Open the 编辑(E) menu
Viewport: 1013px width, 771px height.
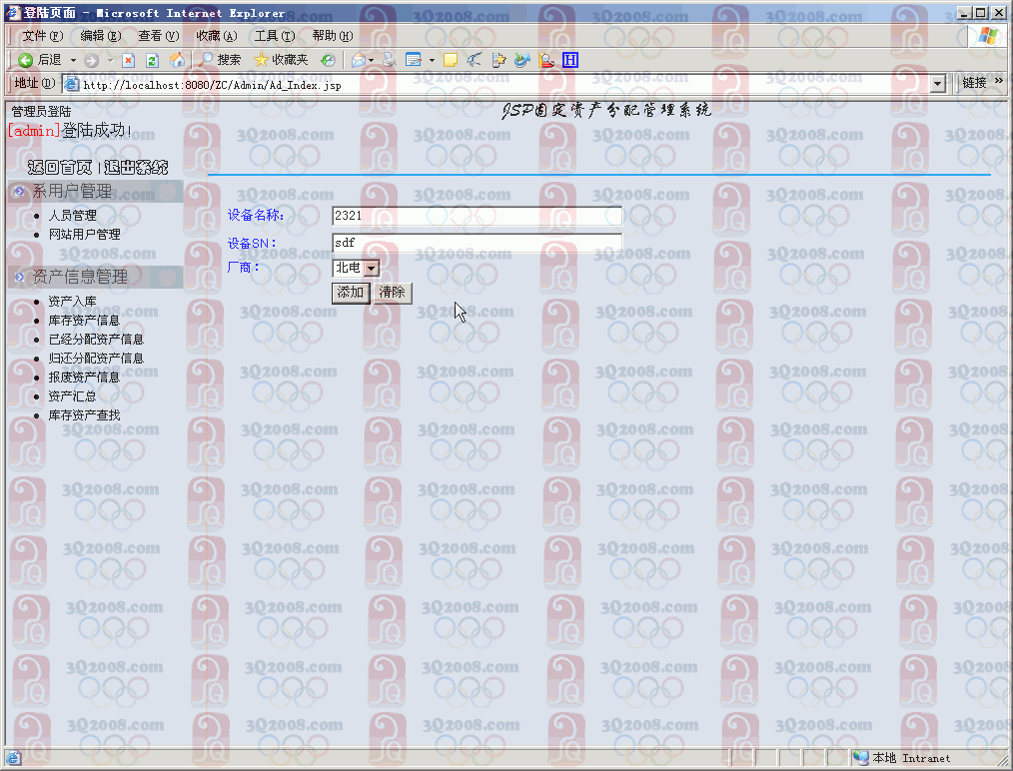(101, 36)
